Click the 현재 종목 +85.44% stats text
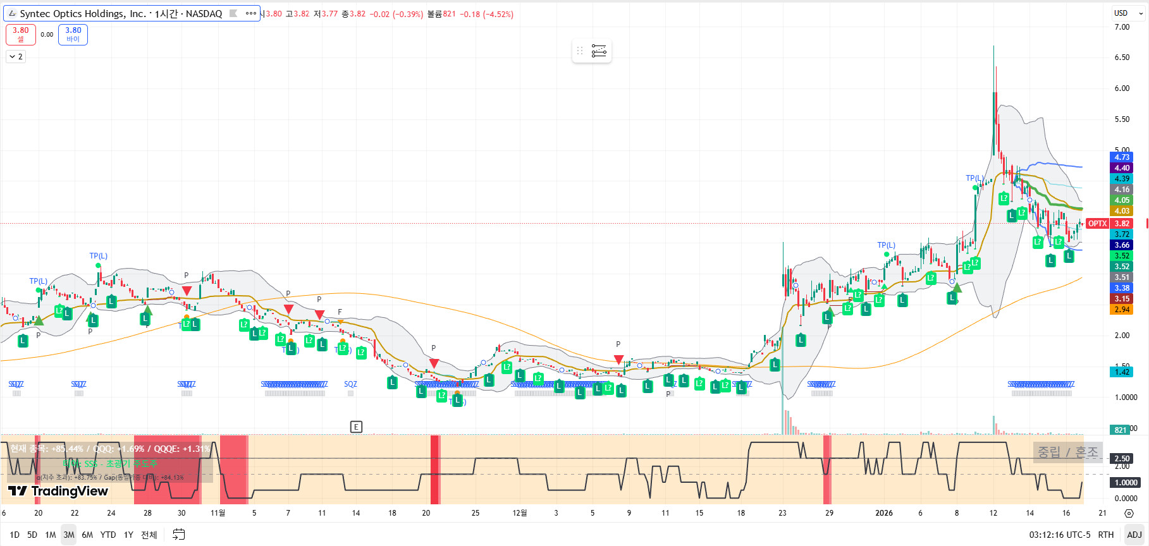 (x=110, y=449)
